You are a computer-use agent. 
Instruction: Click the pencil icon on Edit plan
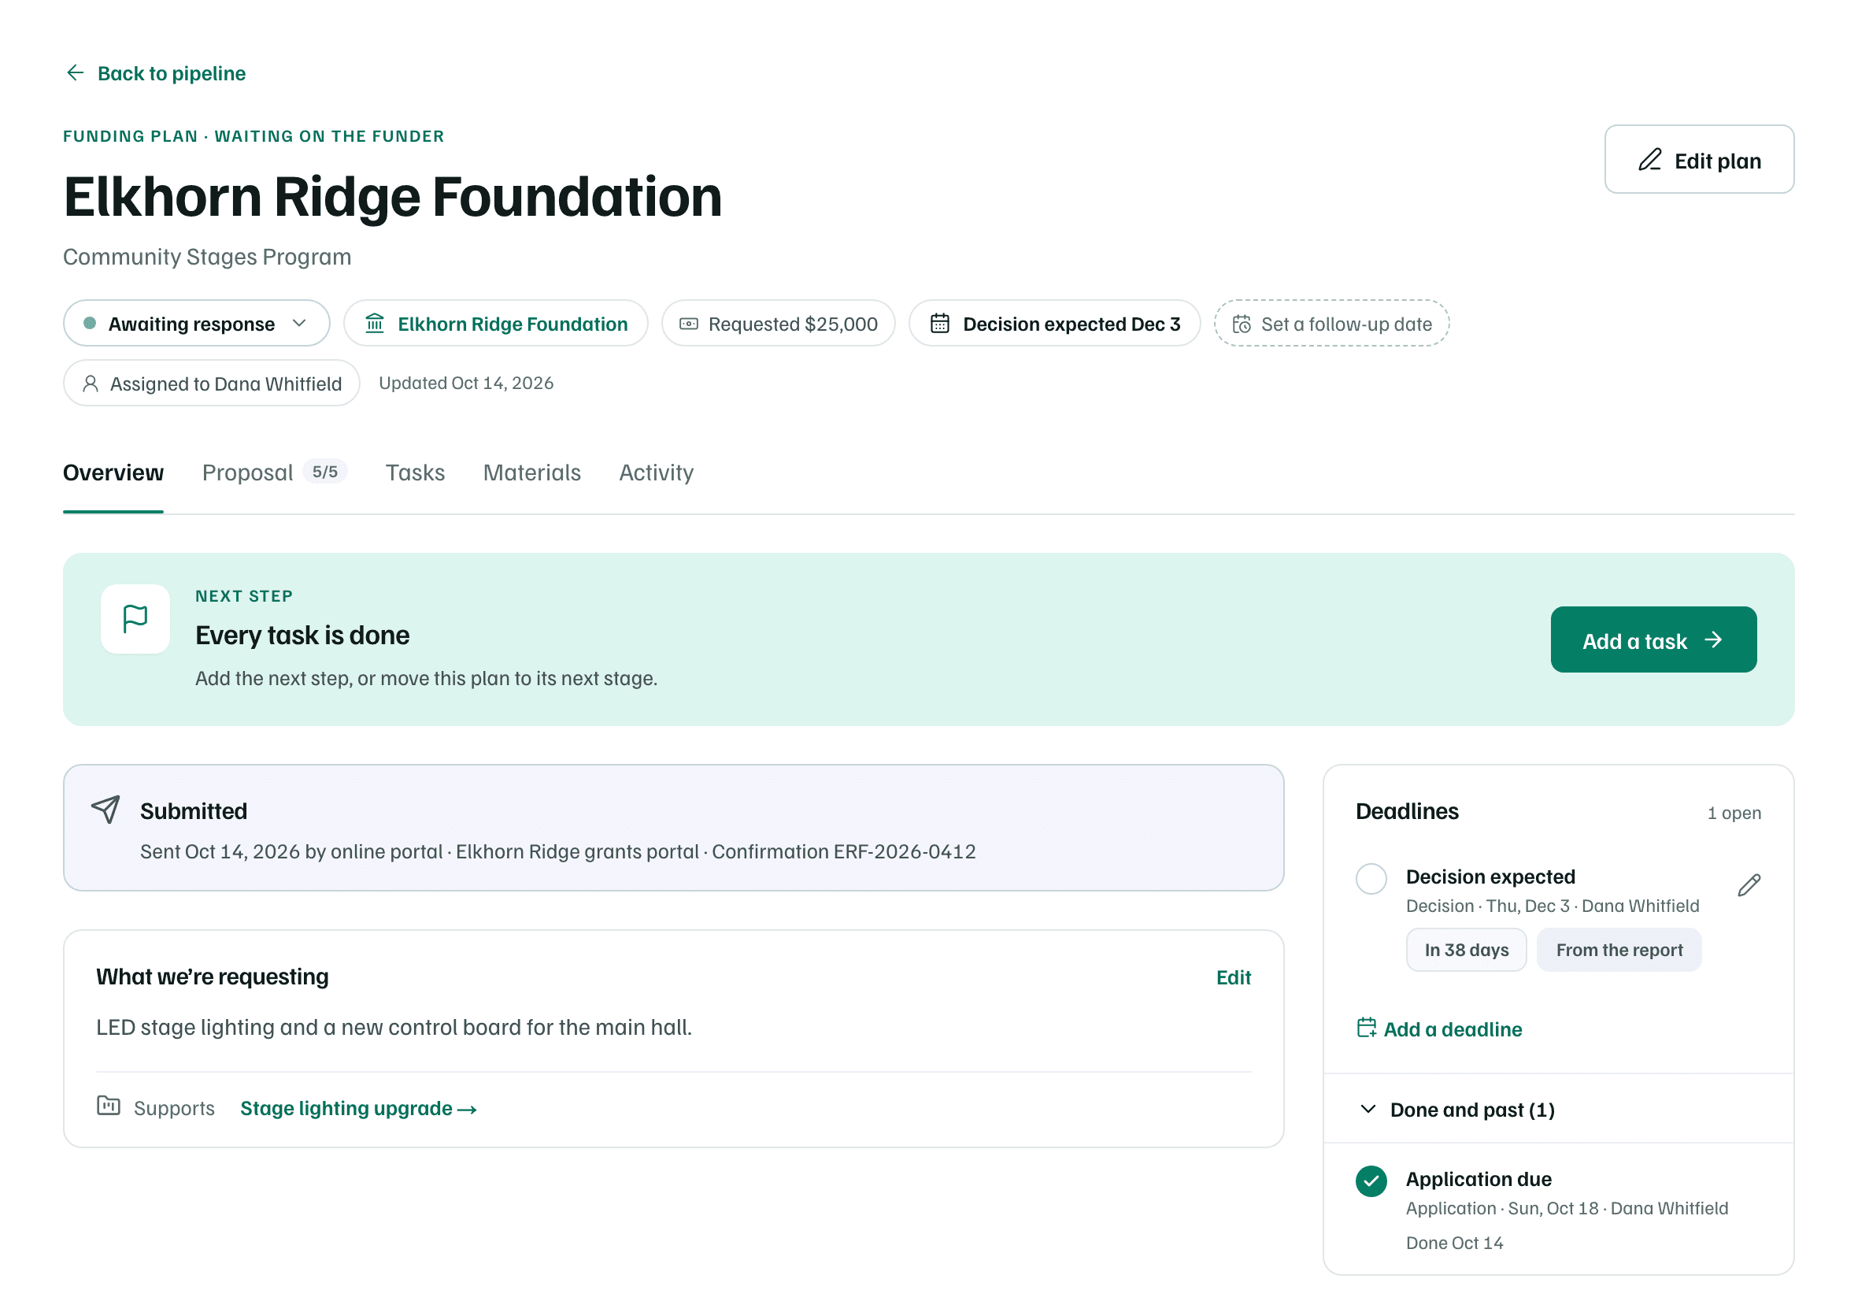click(1649, 160)
